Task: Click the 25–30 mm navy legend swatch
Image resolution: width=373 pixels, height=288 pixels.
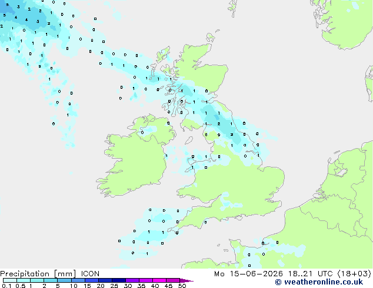Action: 119,280
